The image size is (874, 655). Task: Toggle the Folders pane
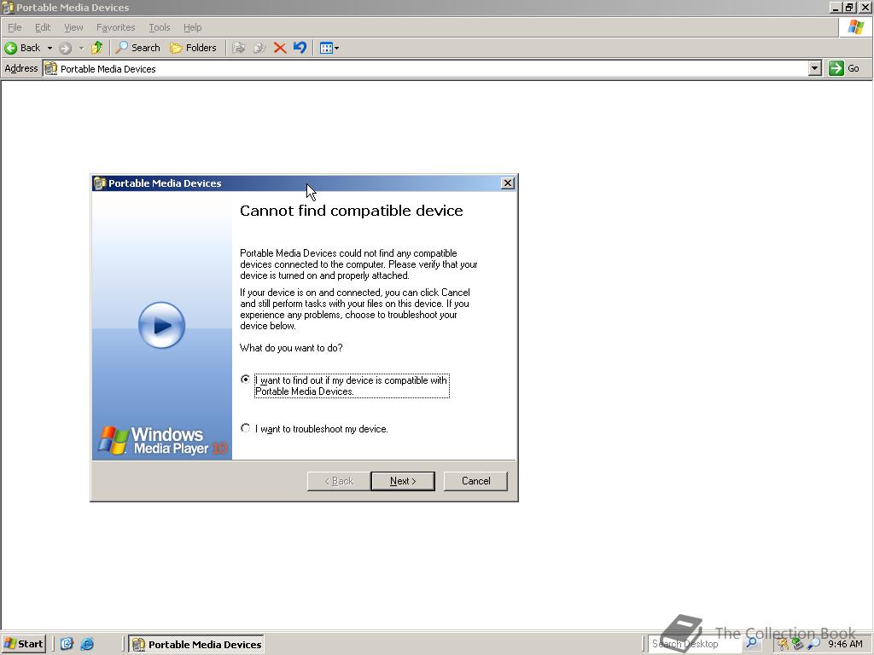[x=193, y=48]
